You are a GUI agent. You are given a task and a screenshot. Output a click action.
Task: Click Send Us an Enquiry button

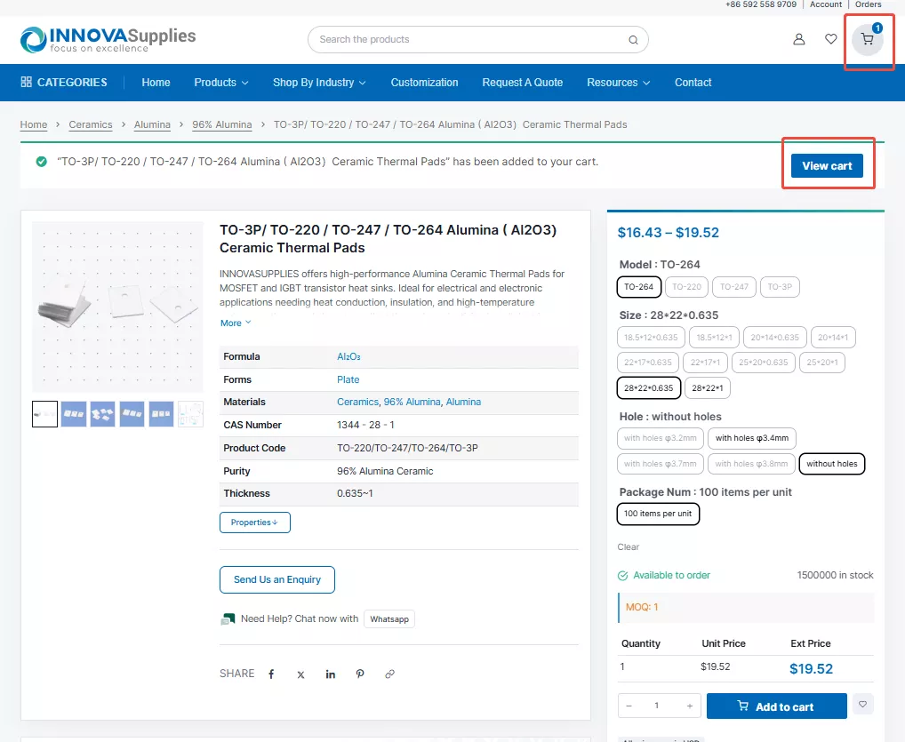(277, 580)
